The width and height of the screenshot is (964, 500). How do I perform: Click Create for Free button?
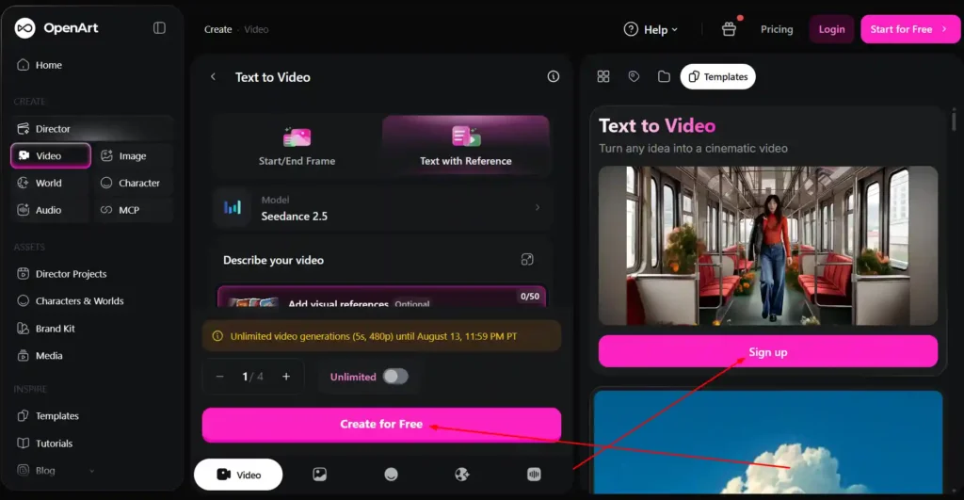click(381, 425)
